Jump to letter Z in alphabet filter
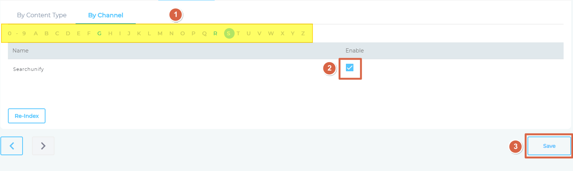 pyautogui.click(x=303, y=33)
